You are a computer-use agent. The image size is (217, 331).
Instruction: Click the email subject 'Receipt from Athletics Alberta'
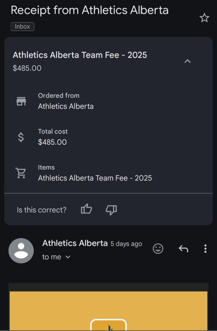coord(90,10)
